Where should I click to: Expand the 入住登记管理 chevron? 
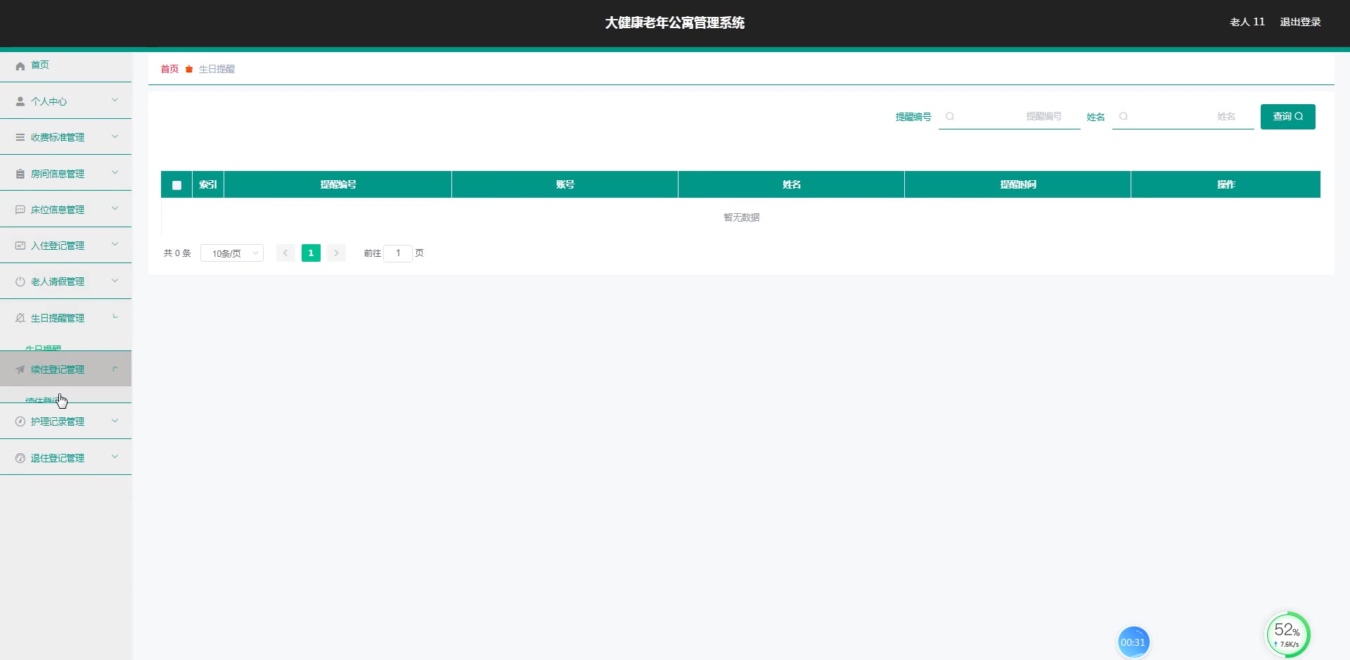point(115,245)
